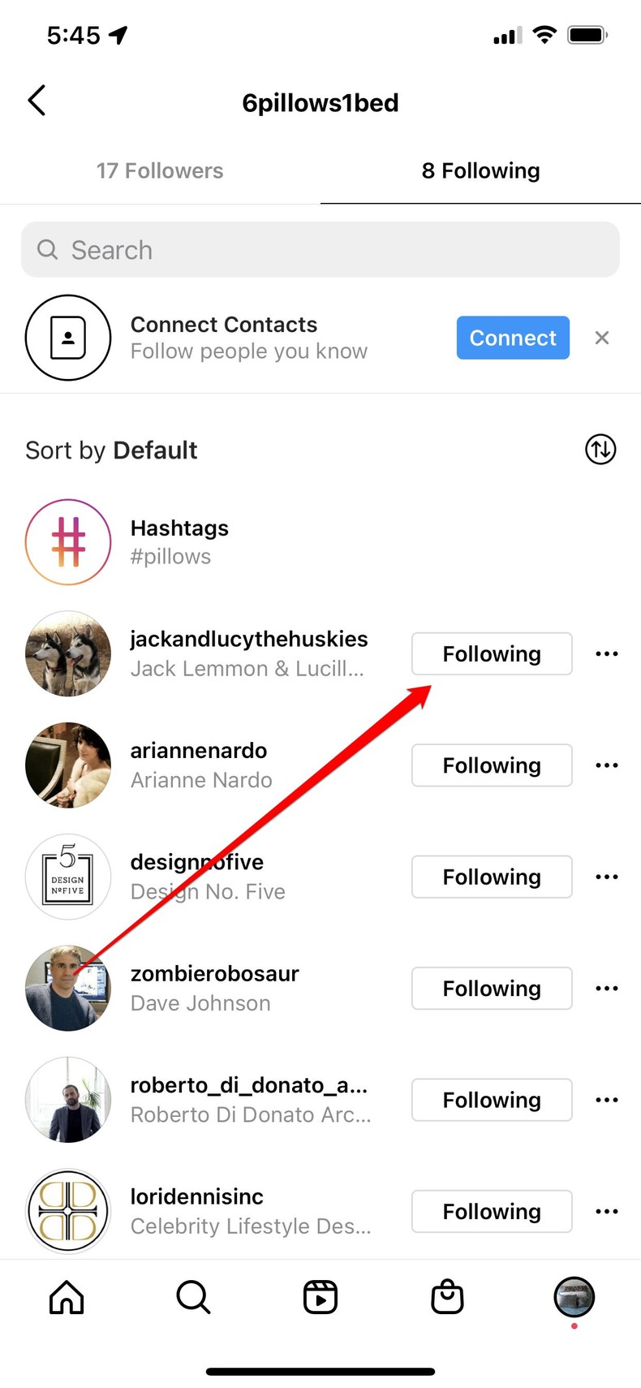
Task: Check the battery indicator in the status bar
Action: pos(587,34)
